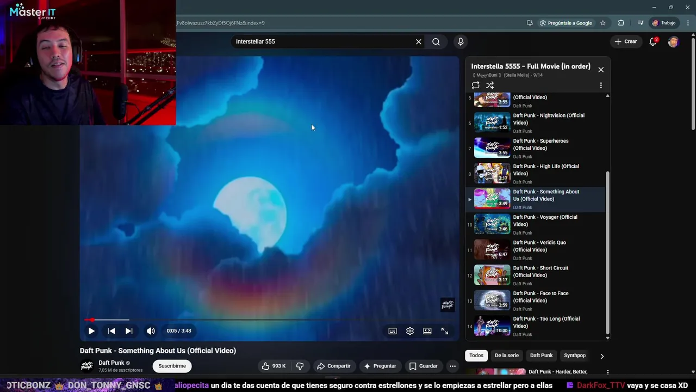Click Pregúntale a Google in address bar
Image resolution: width=696 pixels, height=392 pixels.
click(x=566, y=23)
